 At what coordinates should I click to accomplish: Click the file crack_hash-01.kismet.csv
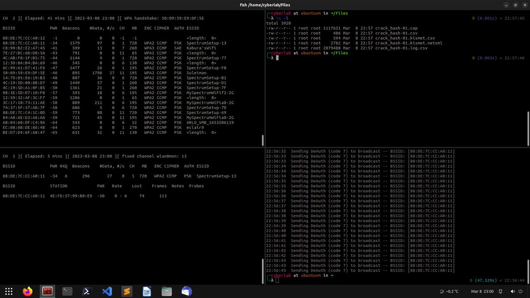[405, 38]
